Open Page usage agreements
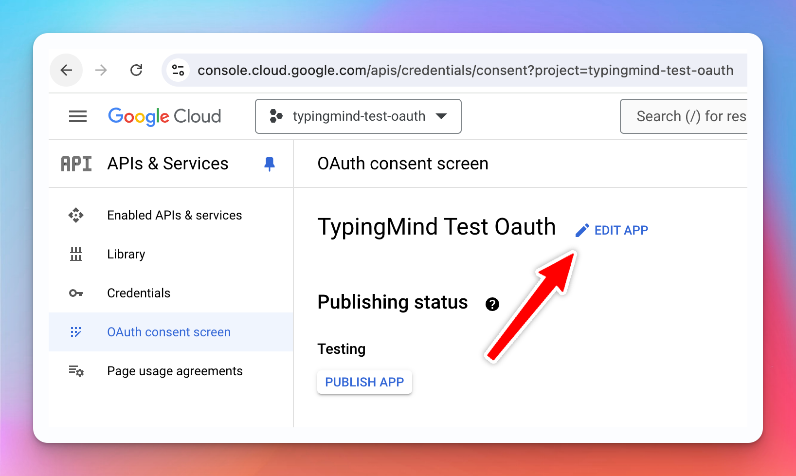 171,371
